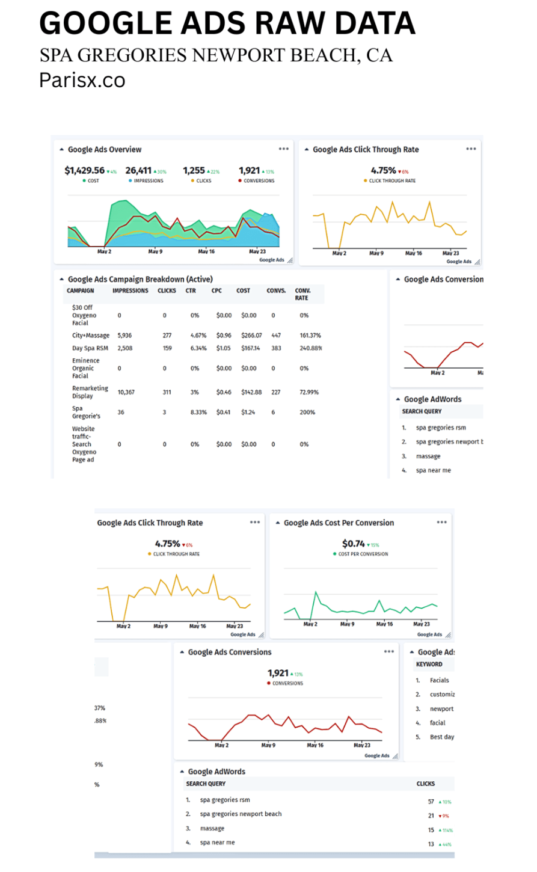Sort by the CTR column header

[191, 290]
